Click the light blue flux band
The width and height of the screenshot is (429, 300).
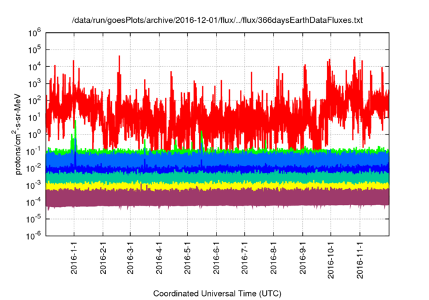pyautogui.click(x=217, y=159)
